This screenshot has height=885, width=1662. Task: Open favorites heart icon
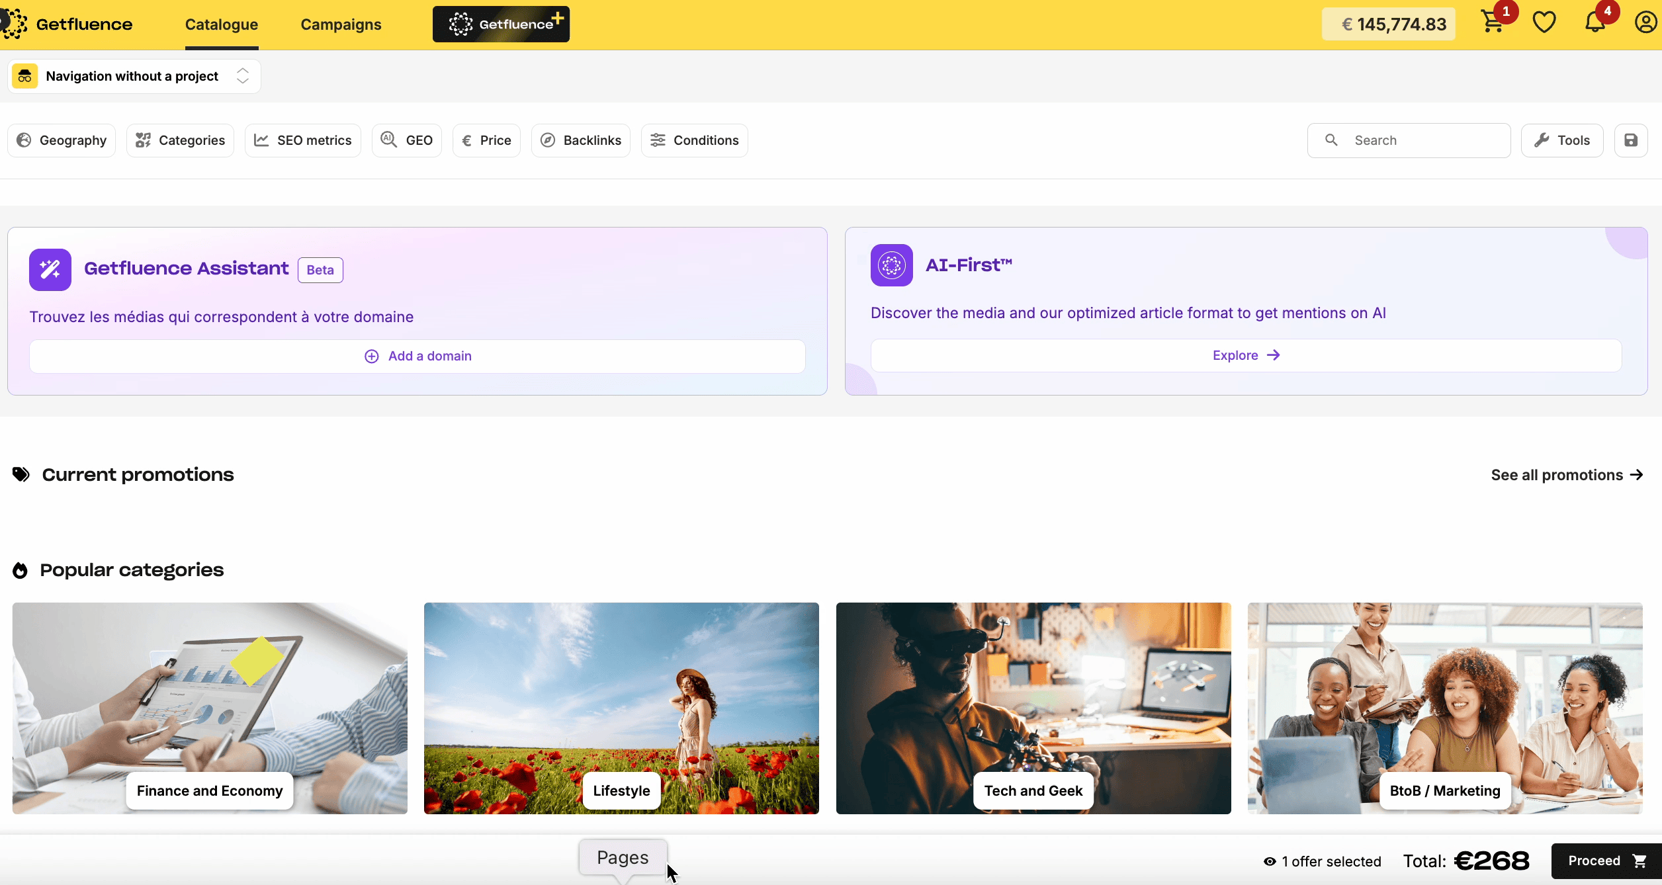tap(1544, 23)
